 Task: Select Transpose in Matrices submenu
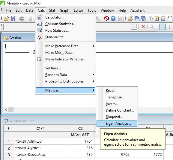click(x=117, y=97)
